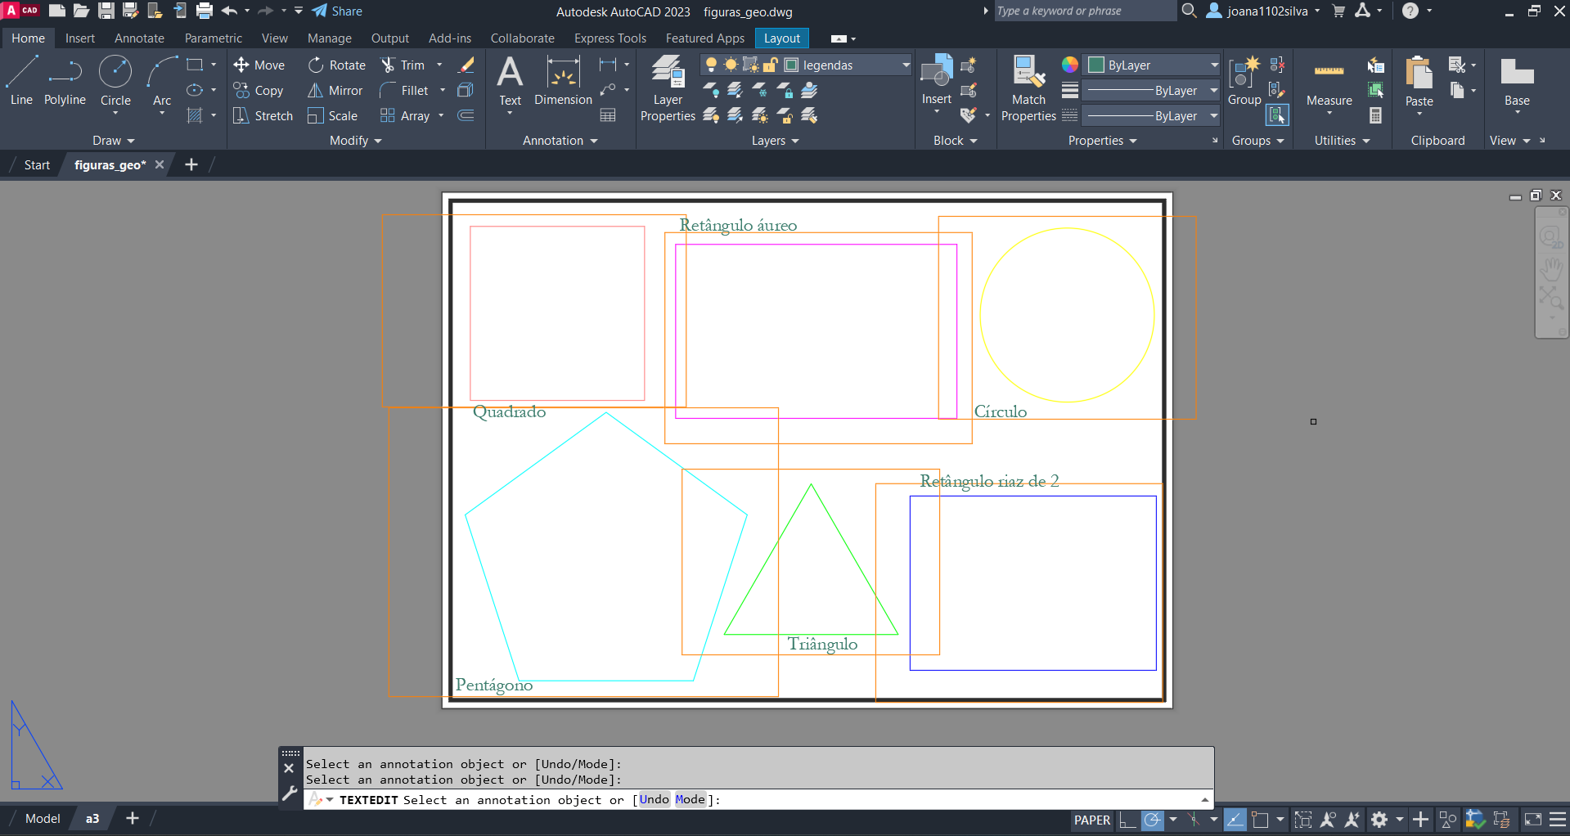Activate the Mirror tool
Screen dimensions: 1570x836
tap(335, 91)
